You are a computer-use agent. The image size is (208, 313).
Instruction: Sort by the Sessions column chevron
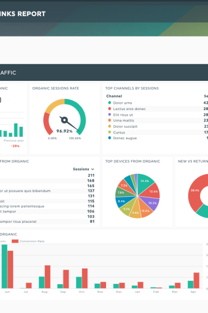(x=93, y=169)
